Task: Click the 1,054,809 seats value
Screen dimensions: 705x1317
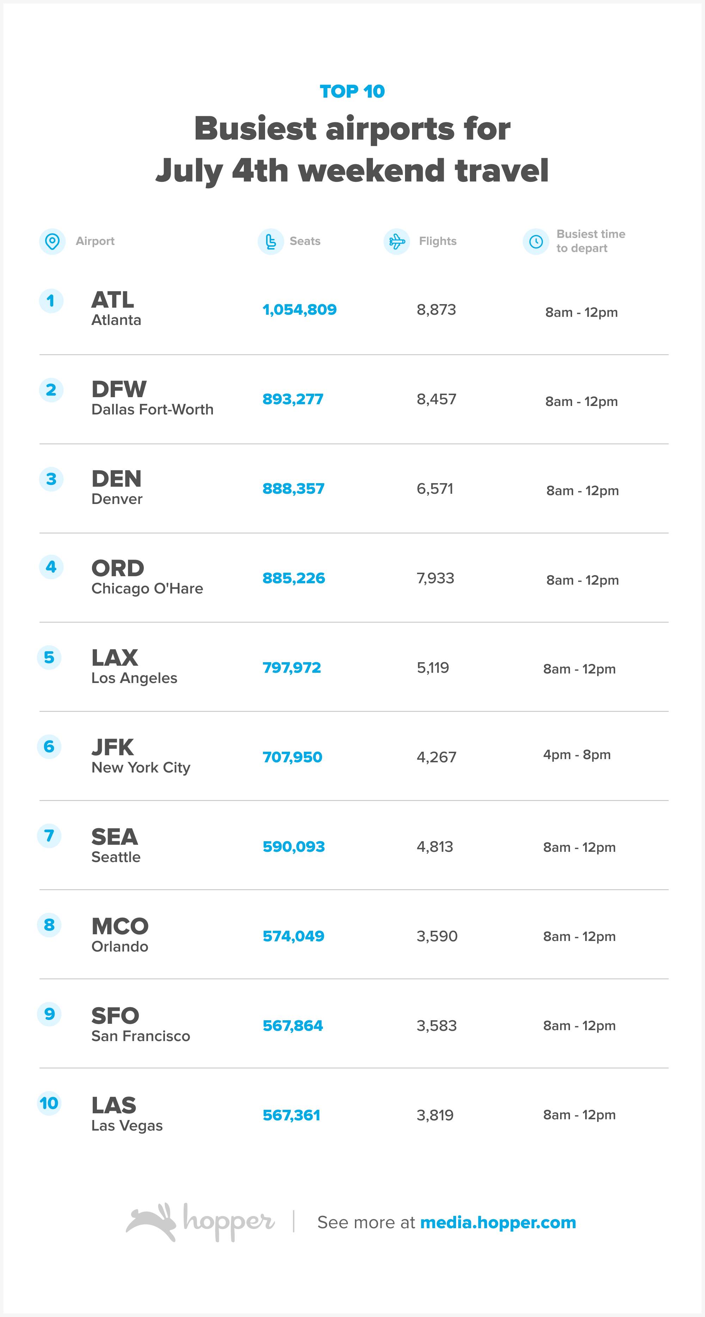Action: [300, 310]
